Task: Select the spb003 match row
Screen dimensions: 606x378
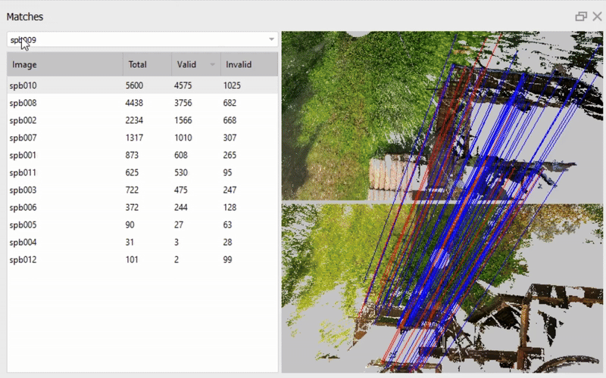Action: click(x=23, y=190)
